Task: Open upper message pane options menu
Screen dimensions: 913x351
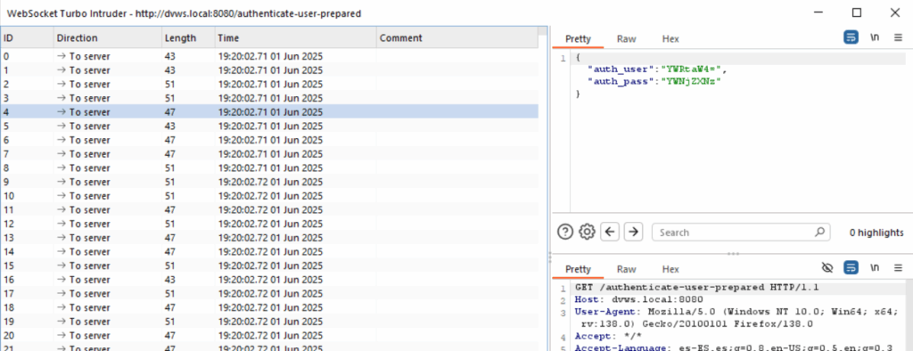Action: (x=898, y=37)
